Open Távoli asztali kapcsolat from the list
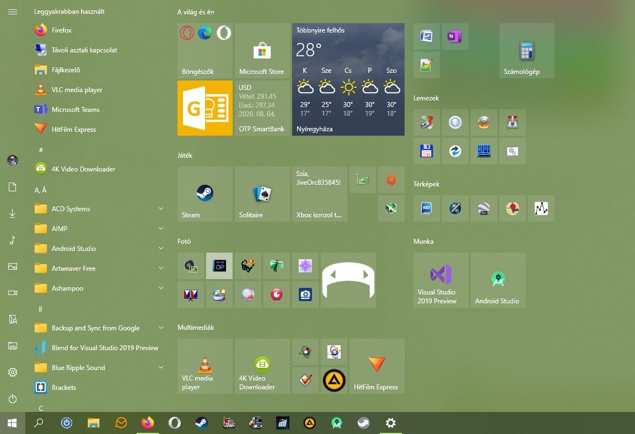Viewport: 635px width, 434px height. tap(99, 50)
